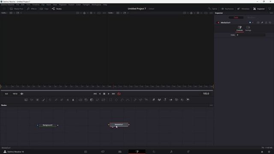The width and height of the screenshot is (274, 154).
Task: Toggle the Keyframes panel
Action: click(x=227, y=9)
